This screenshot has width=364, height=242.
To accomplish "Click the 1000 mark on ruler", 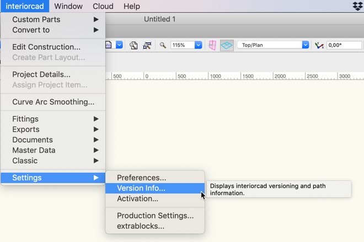I will point(216,76).
